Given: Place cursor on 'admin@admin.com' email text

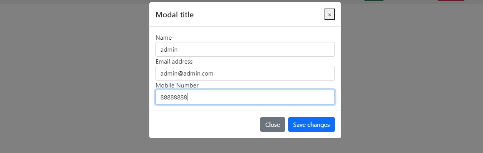Looking at the screenshot, I should pyautogui.click(x=187, y=73).
